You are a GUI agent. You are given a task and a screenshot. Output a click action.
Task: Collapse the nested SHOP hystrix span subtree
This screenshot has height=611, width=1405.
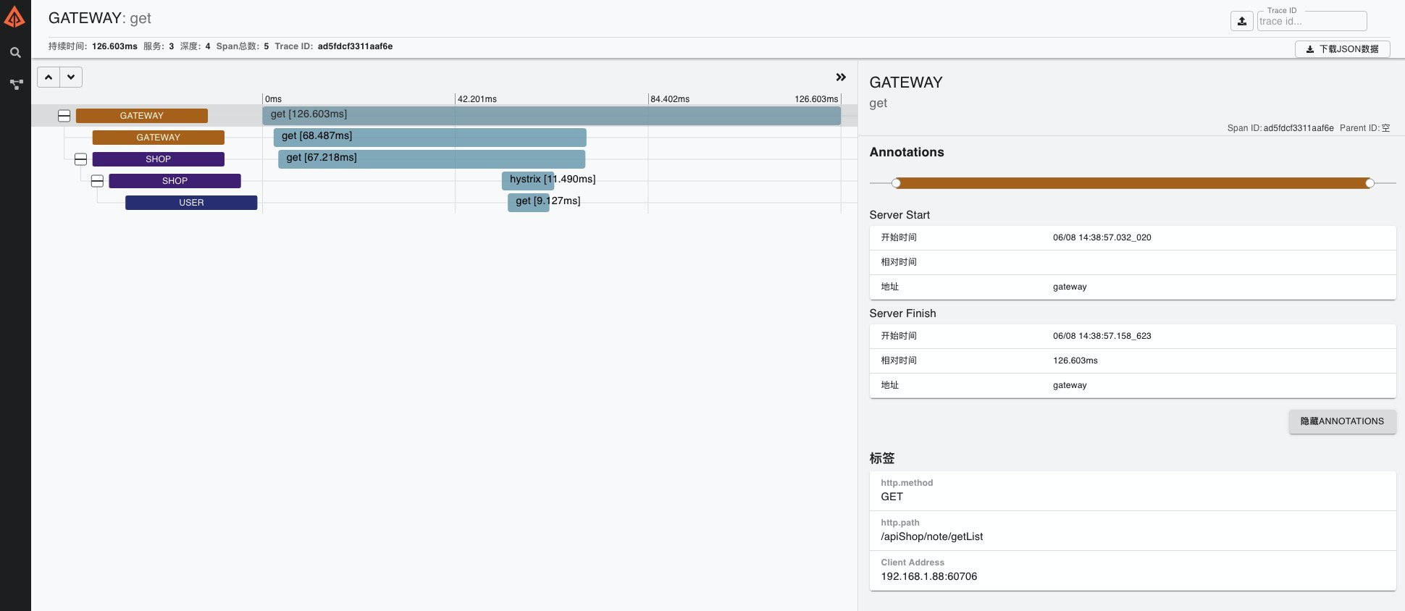(98, 181)
